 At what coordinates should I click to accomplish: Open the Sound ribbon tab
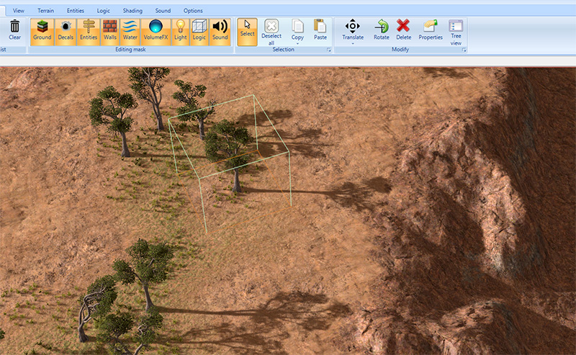coord(163,11)
